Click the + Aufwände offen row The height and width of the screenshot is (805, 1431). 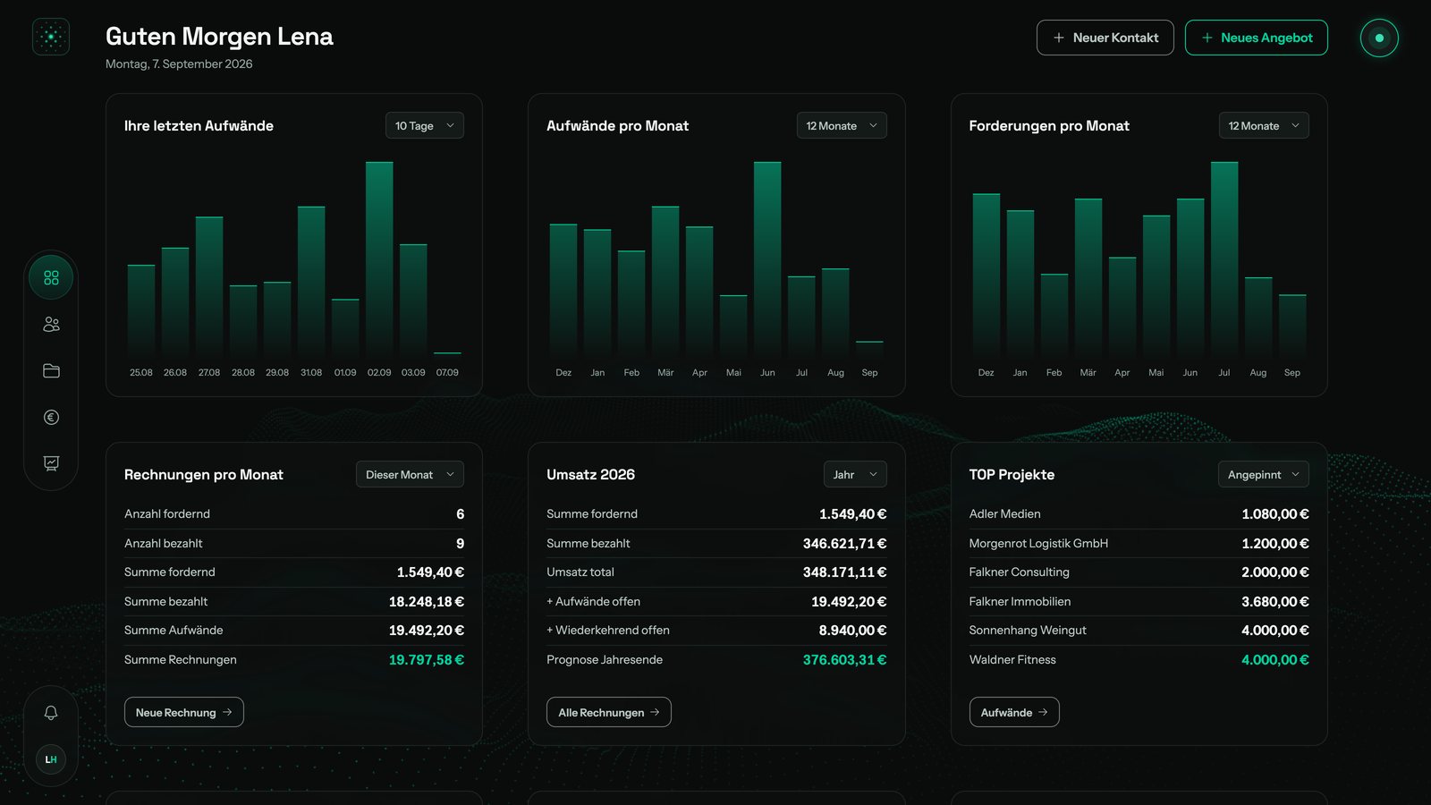[x=716, y=601]
